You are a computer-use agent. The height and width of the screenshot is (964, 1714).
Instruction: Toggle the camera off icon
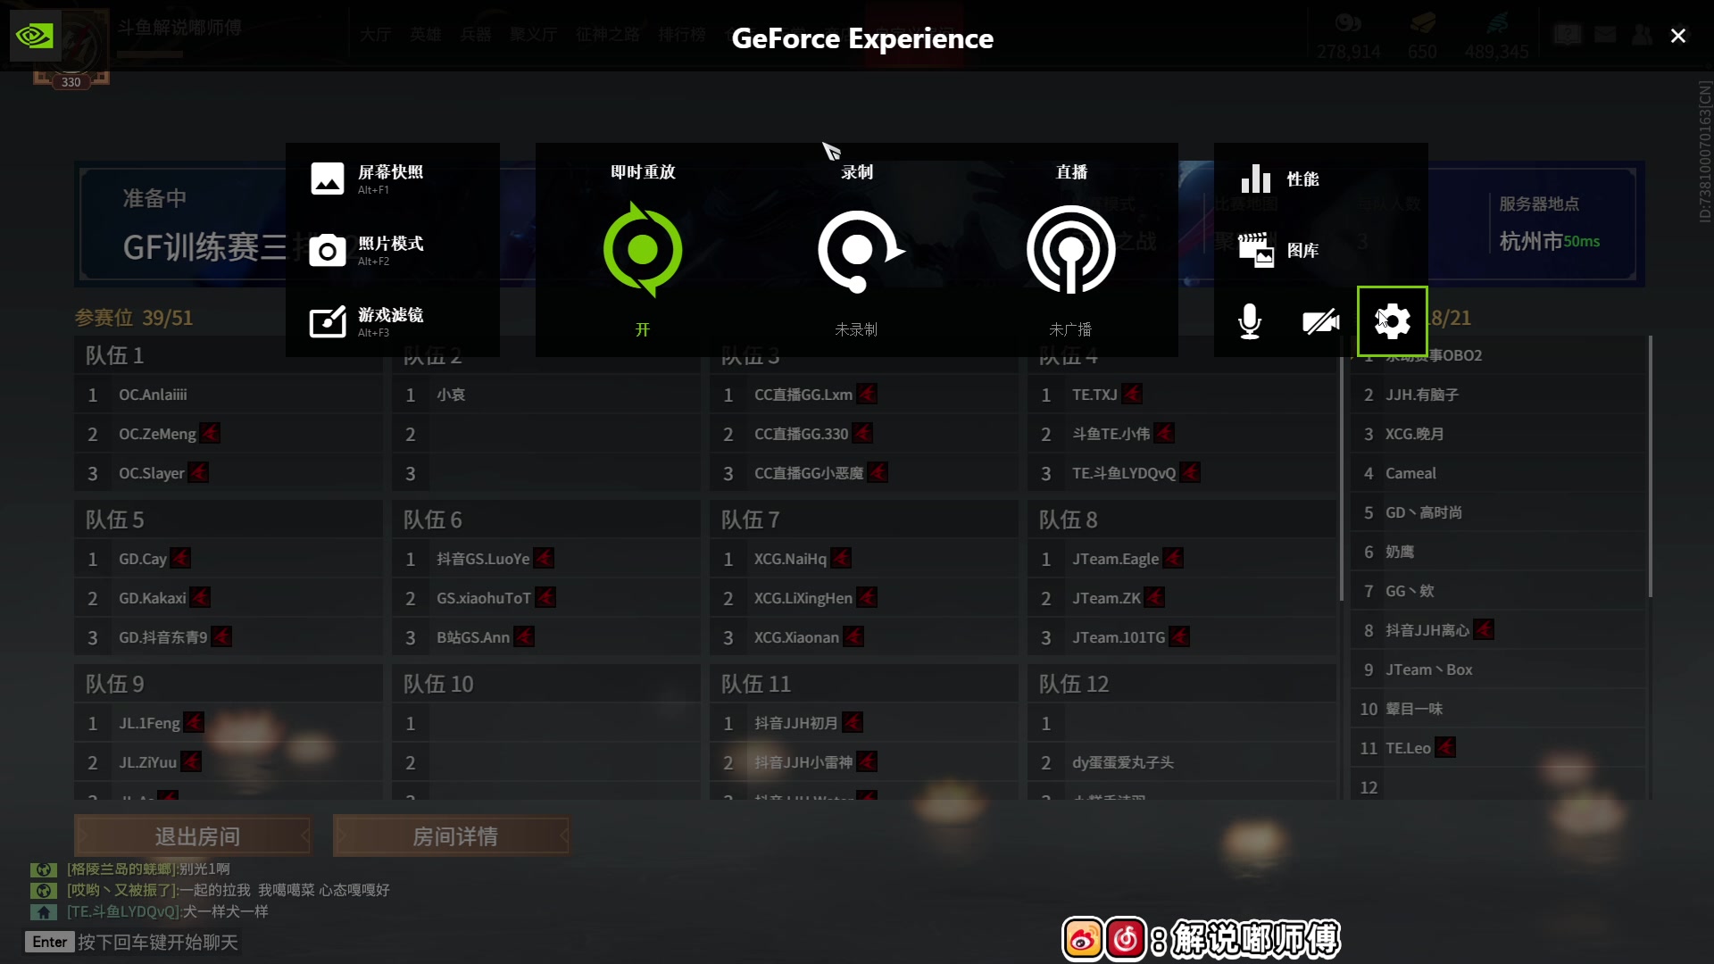click(x=1320, y=321)
